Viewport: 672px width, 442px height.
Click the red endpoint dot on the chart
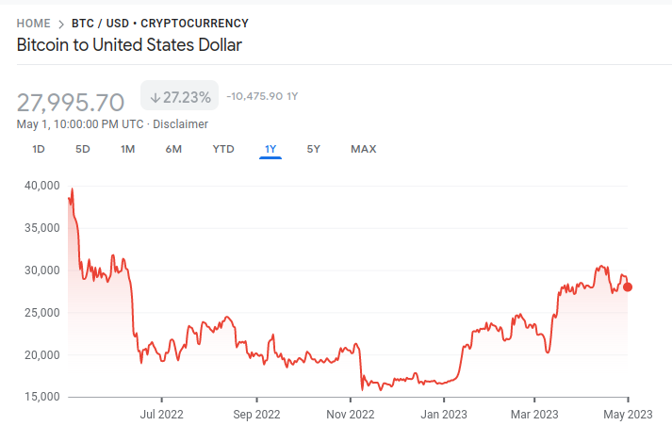pos(628,286)
